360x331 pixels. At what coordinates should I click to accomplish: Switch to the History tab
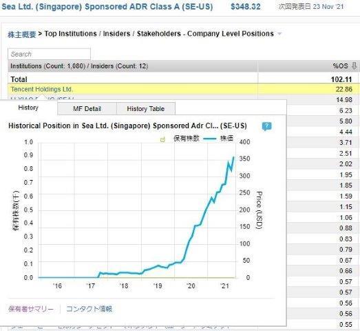pos(28,108)
